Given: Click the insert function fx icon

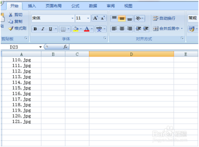Looking at the screenshot, I should click(65, 47).
